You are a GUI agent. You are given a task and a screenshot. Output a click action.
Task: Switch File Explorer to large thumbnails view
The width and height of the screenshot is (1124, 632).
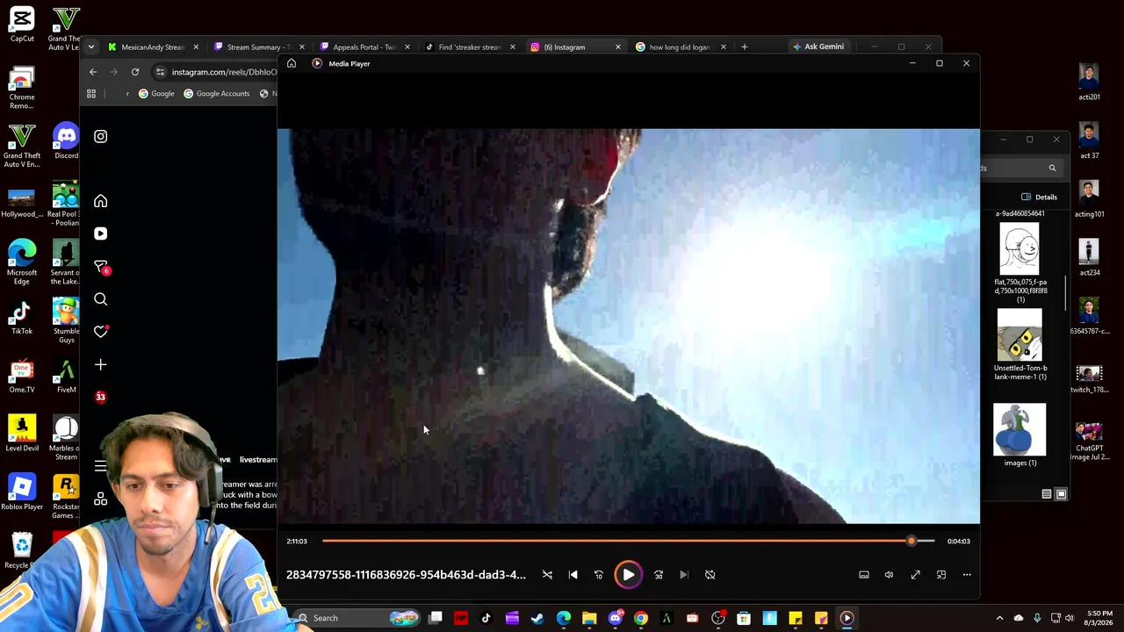tap(1061, 494)
